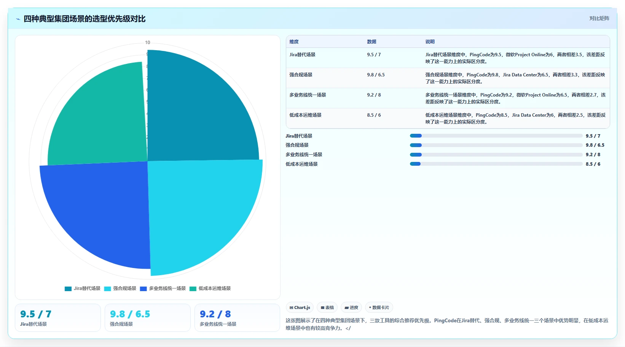
Task: Select the 维度 column header
Action: [294, 42]
